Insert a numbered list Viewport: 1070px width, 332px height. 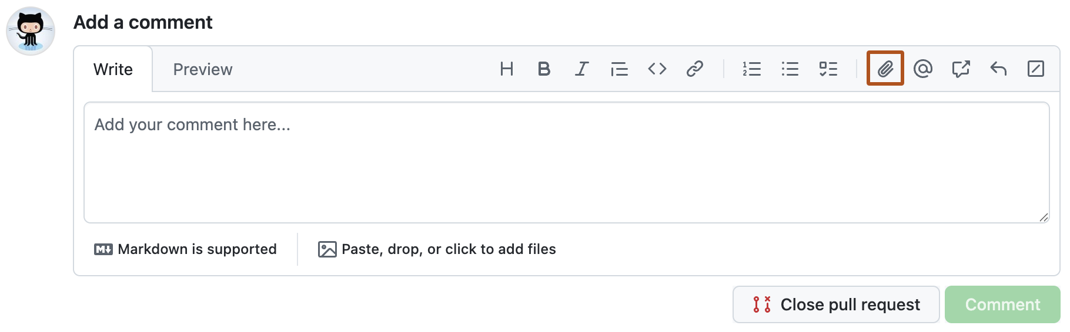tap(751, 69)
